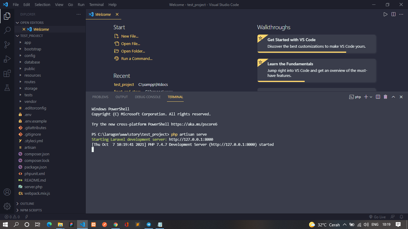Switch to the Debug Console tab
408x229 pixels.
pyautogui.click(x=148, y=97)
